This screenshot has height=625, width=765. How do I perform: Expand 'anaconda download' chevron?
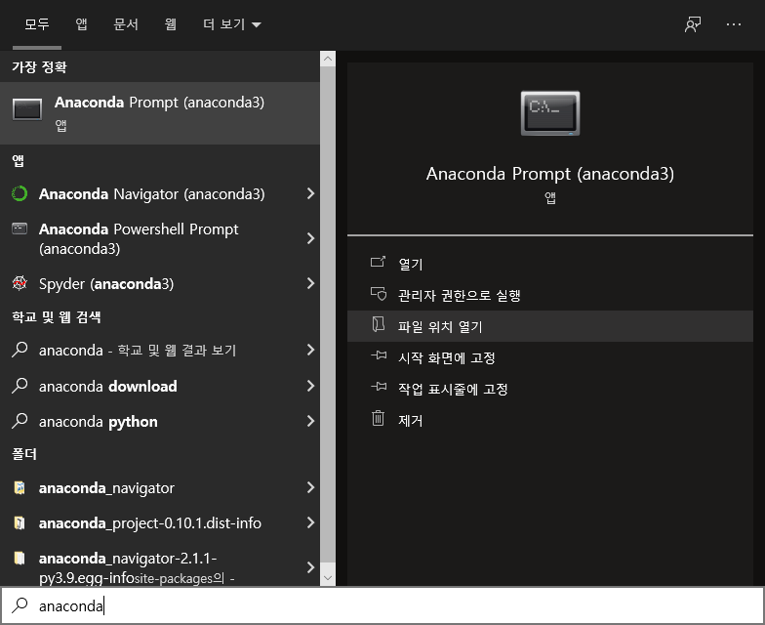[310, 386]
